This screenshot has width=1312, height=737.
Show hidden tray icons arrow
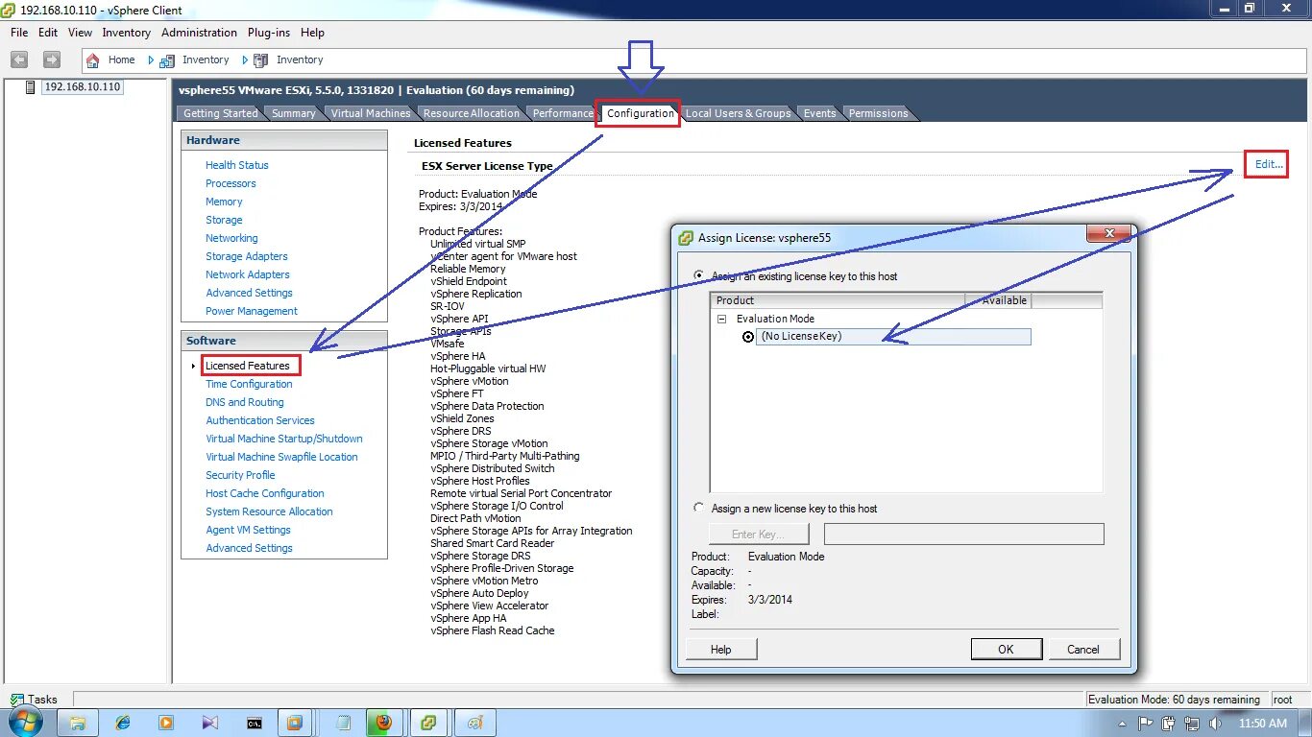point(1123,724)
